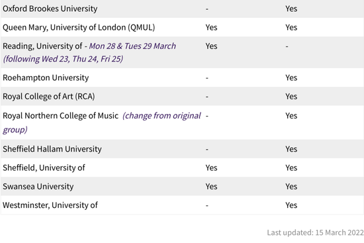The width and height of the screenshot is (364, 243).
Task: Click second Yes in Swansea University row
Action: click(291, 186)
